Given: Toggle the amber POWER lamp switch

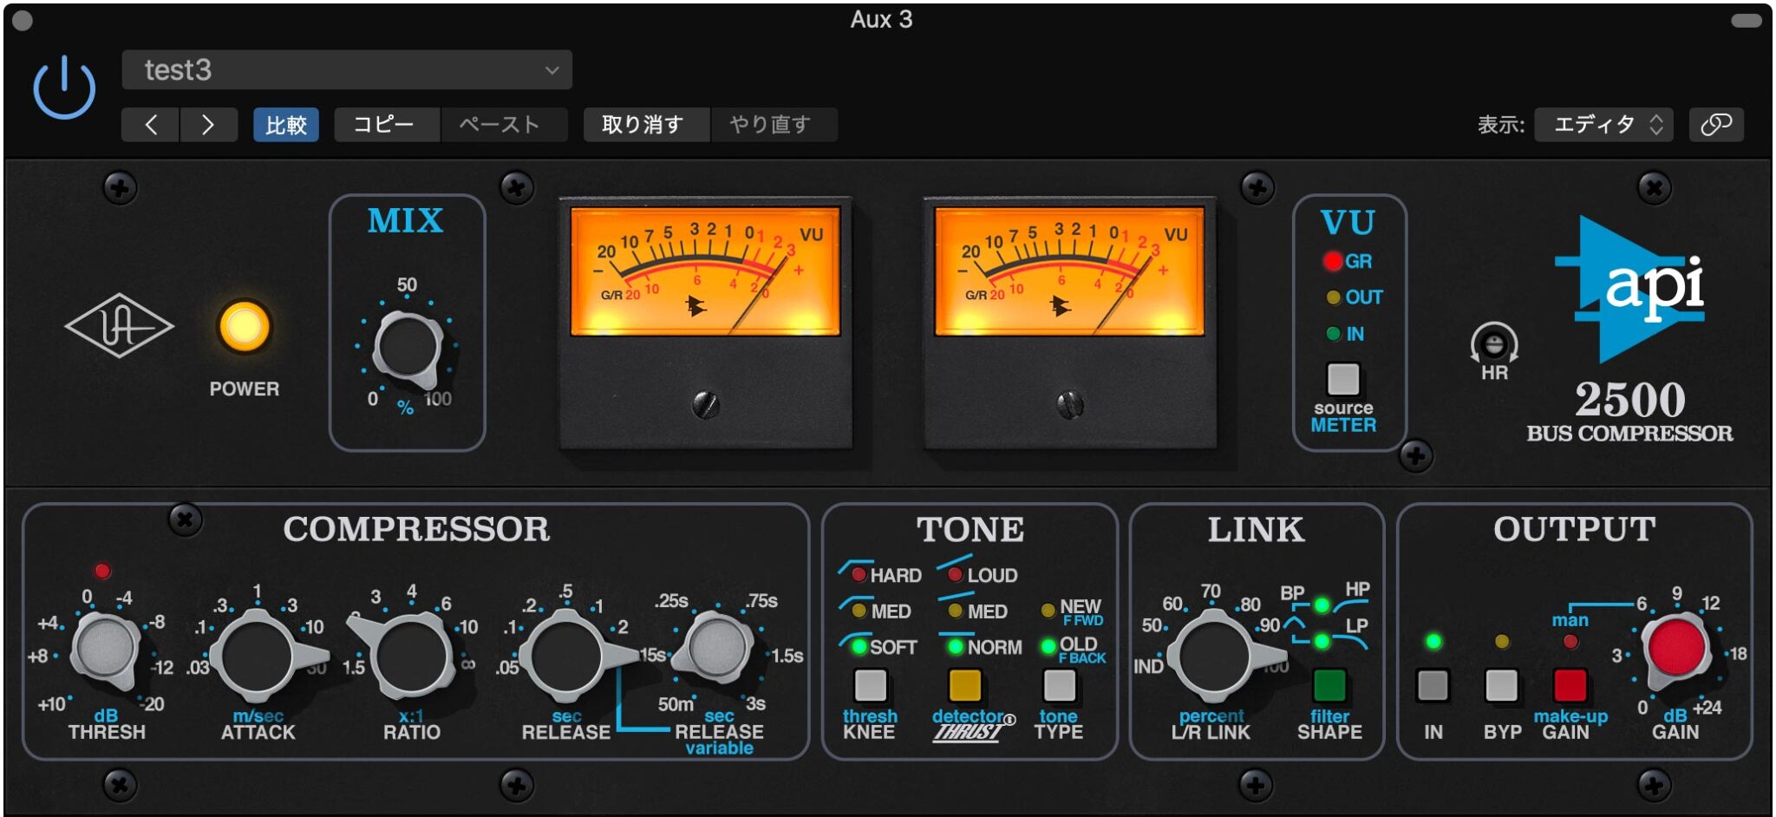Looking at the screenshot, I should click(x=245, y=327).
